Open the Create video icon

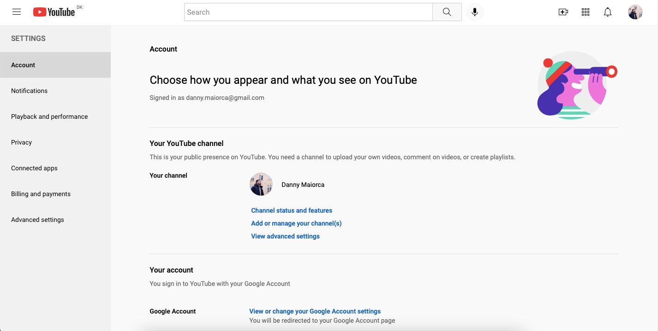point(563,12)
